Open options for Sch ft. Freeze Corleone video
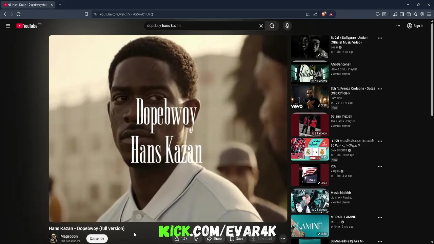Screen dimensions: 434x244 click(x=380, y=89)
